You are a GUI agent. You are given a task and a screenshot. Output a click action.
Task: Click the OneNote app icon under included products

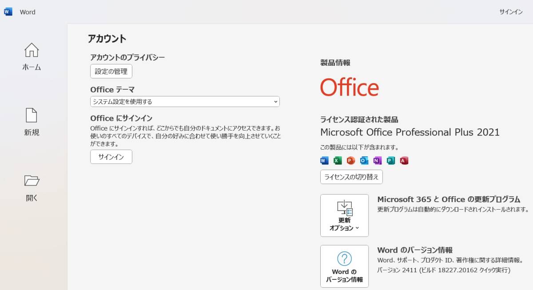(378, 161)
